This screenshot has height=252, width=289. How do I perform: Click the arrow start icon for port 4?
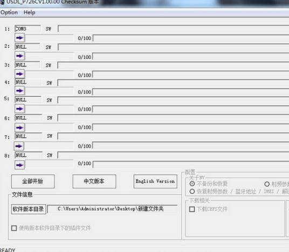[x=19, y=91]
